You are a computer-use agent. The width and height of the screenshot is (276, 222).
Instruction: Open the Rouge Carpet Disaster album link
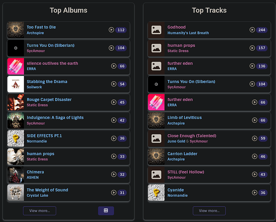(x=49, y=99)
